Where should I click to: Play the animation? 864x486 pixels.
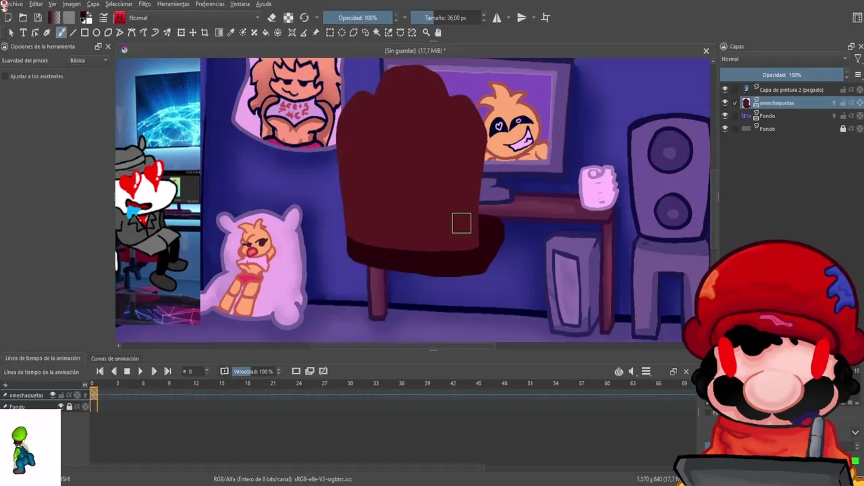point(140,371)
